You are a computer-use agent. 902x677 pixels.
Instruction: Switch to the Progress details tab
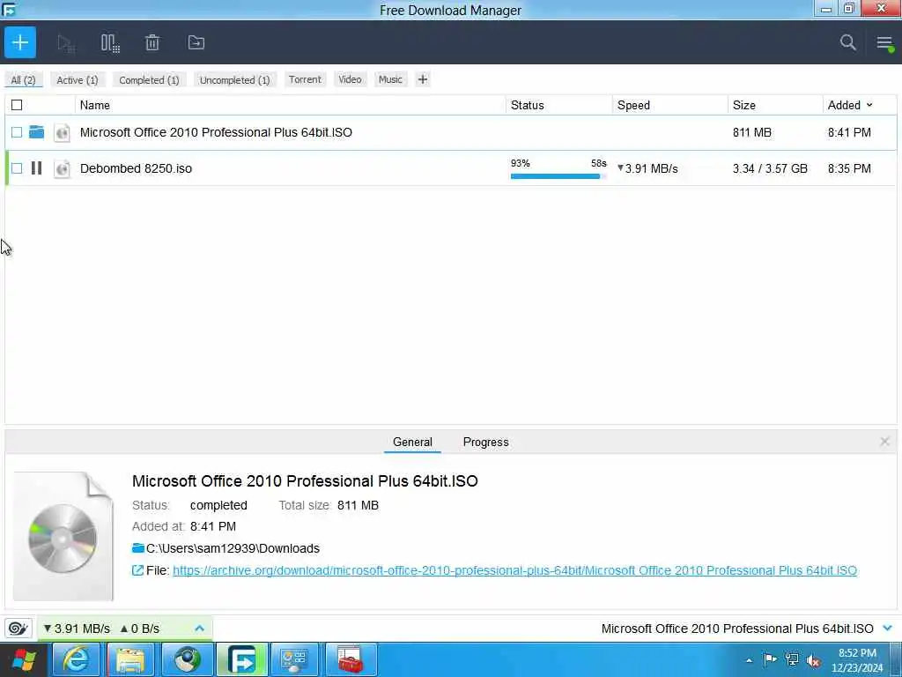click(485, 442)
